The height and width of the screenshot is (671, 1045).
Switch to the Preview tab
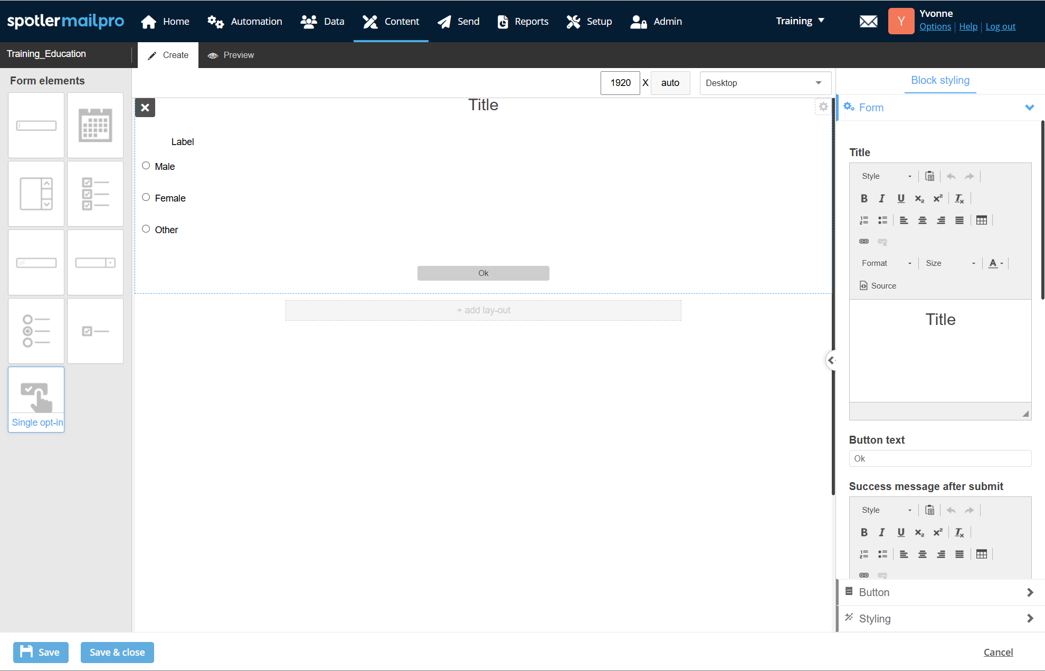coord(231,55)
